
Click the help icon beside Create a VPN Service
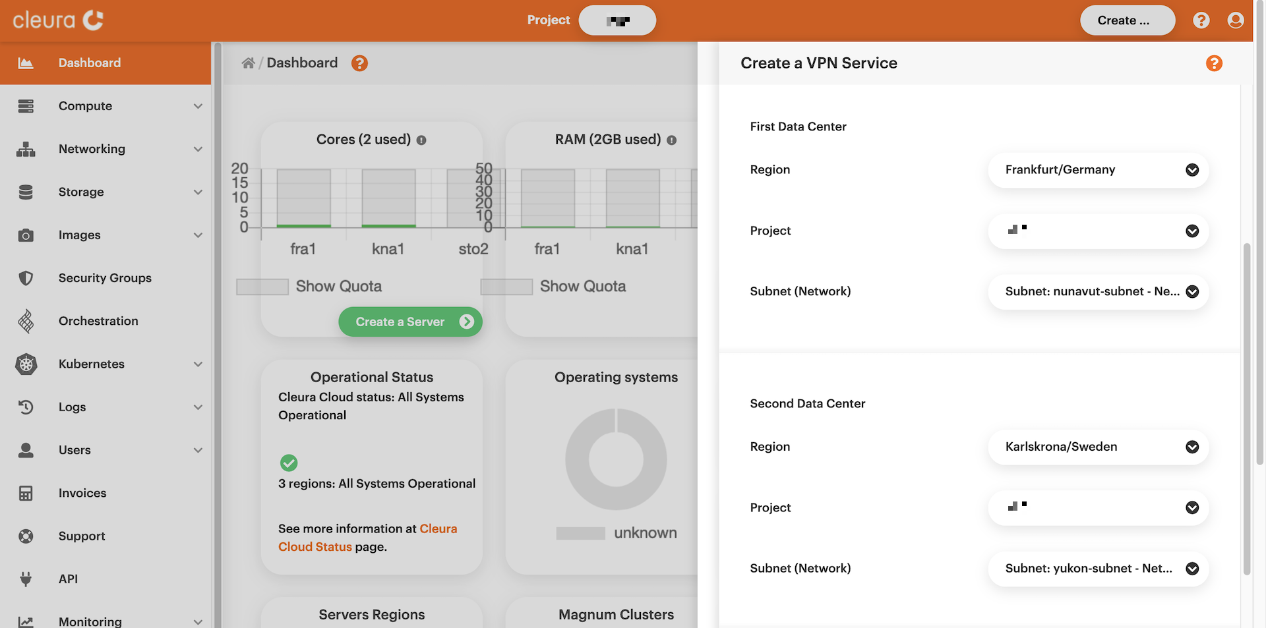tap(1215, 63)
